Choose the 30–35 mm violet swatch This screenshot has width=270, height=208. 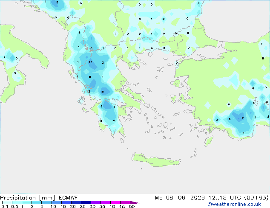click(x=95, y=202)
